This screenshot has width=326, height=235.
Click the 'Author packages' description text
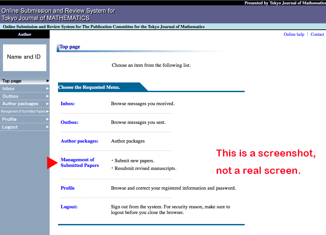coord(128,141)
